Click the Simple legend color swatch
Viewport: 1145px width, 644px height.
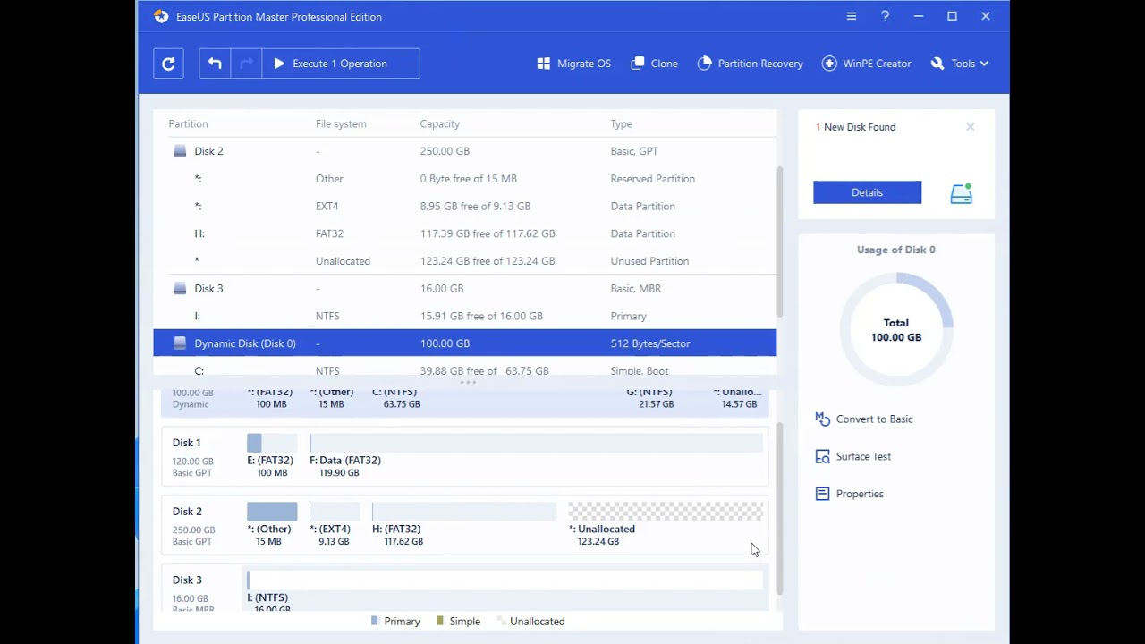coord(440,621)
